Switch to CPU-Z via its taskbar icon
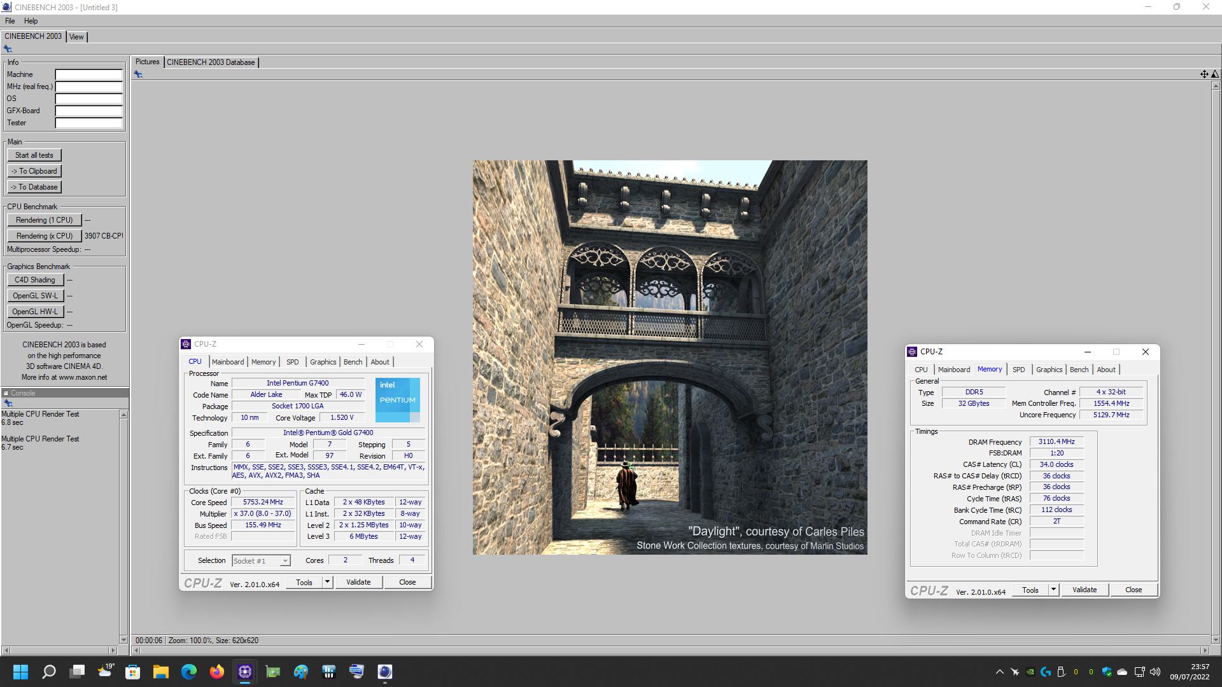This screenshot has width=1222, height=687. coord(245,672)
